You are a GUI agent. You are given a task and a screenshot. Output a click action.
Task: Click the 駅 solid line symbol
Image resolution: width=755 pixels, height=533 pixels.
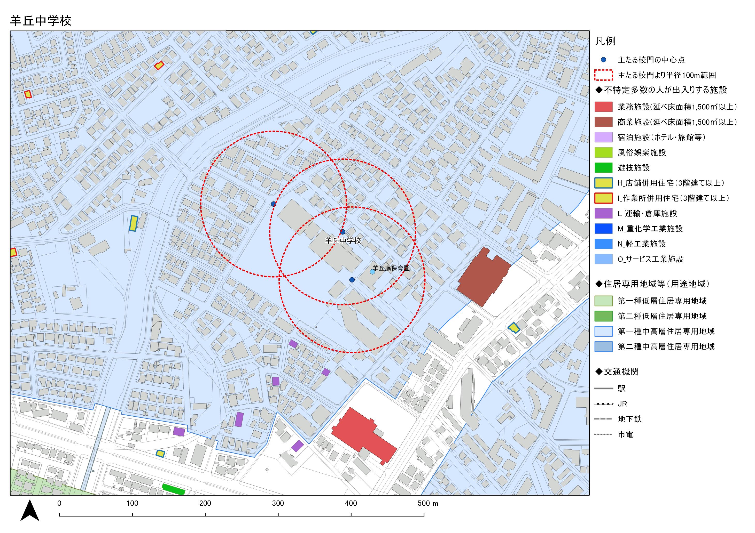[603, 389]
